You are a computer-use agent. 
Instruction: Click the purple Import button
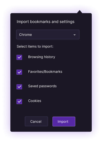[x=64, y=122]
